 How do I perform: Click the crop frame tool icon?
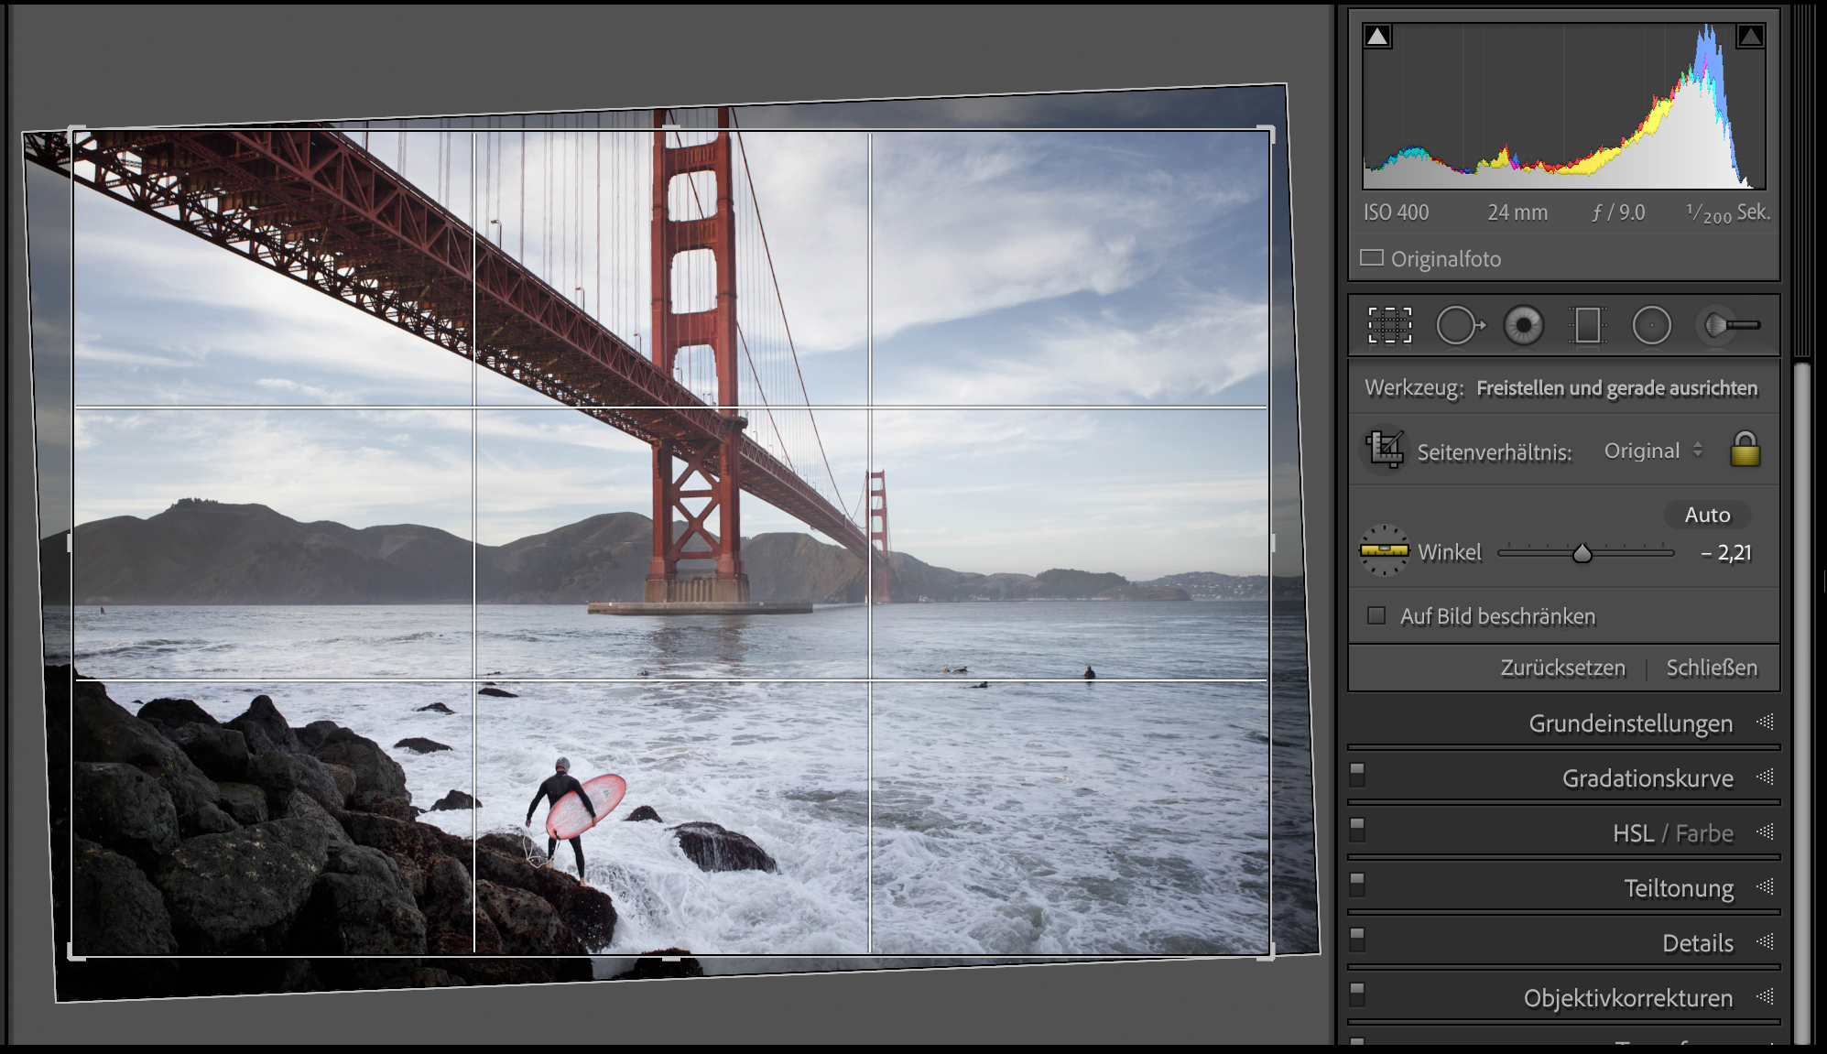pos(1385,450)
